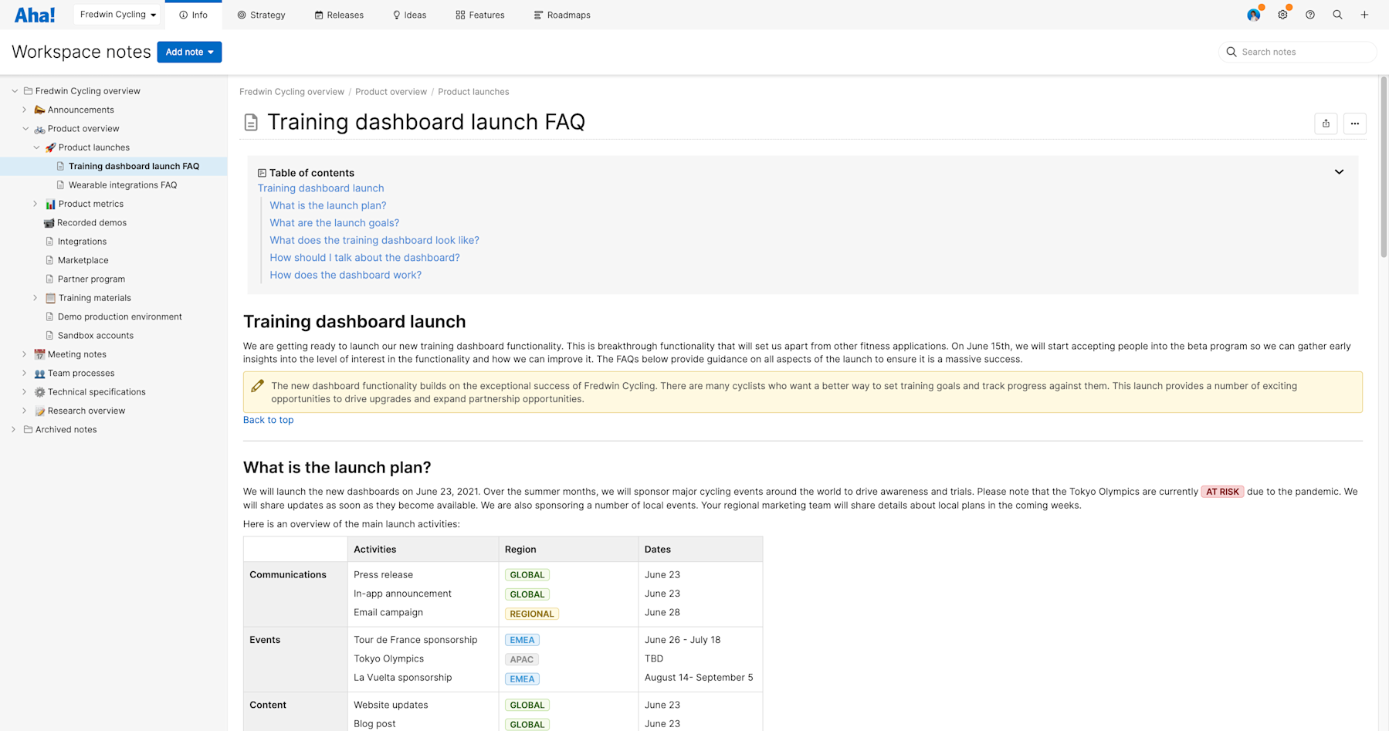The width and height of the screenshot is (1389, 731).
Task: Collapse the Table of contents
Action: (x=1339, y=172)
